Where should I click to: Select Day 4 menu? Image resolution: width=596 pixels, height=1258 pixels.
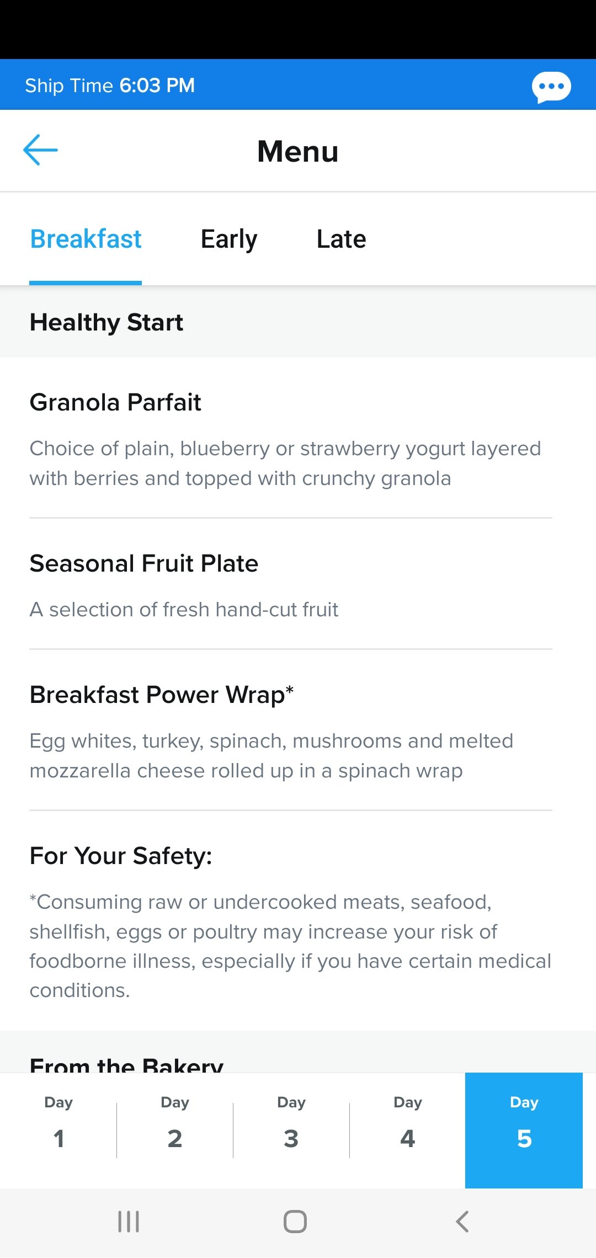408,1130
